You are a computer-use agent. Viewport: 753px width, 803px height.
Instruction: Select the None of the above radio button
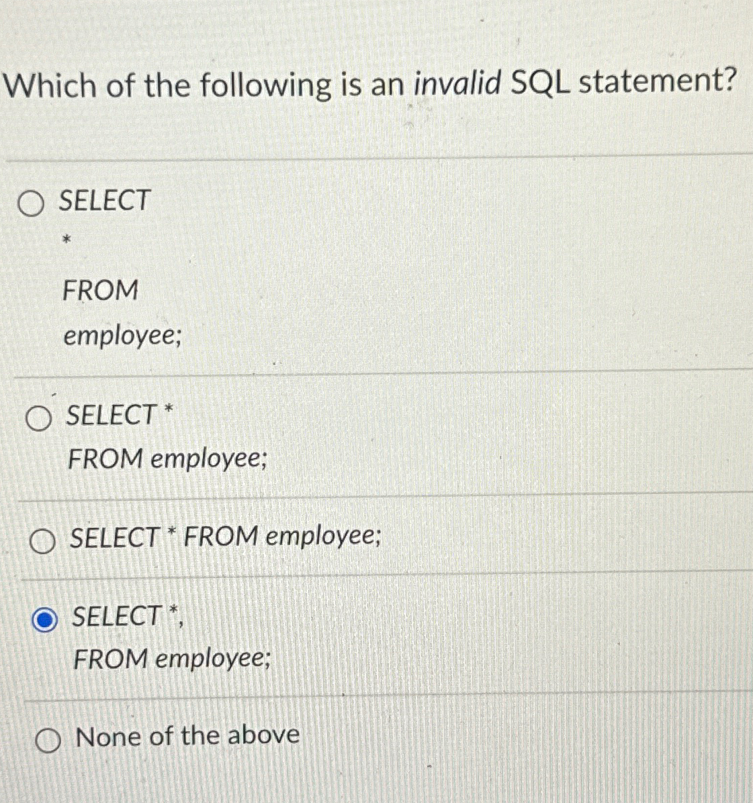[48, 741]
